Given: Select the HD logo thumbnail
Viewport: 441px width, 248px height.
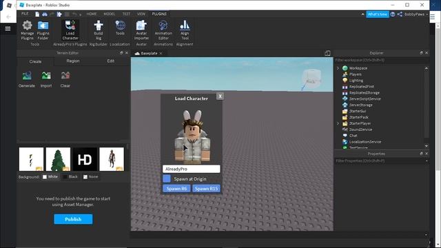Looking at the screenshot, I should pyautogui.click(x=85, y=159).
